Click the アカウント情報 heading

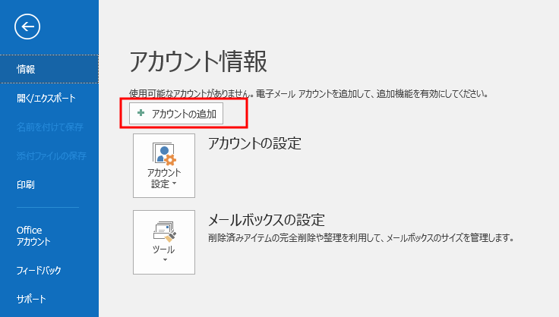click(198, 62)
